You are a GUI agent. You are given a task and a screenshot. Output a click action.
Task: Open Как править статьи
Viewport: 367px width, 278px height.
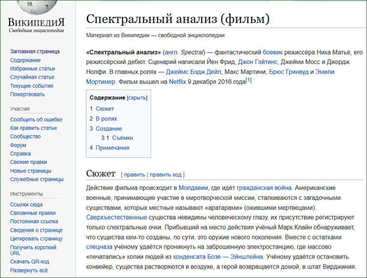(33, 128)
